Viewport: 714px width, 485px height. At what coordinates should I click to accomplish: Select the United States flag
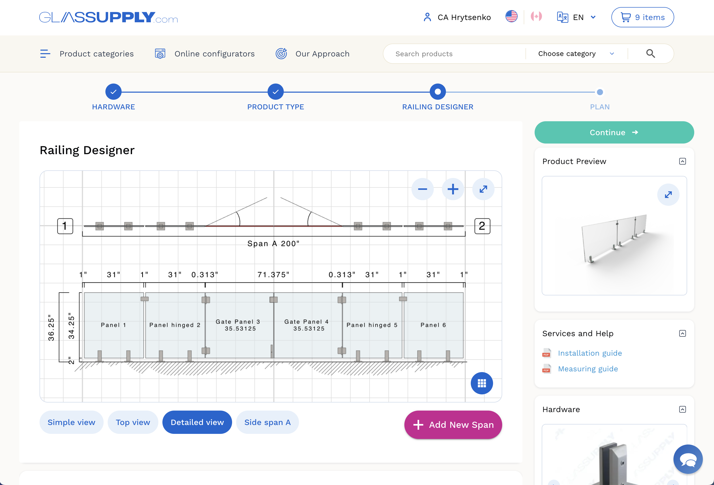coord(511,16)
